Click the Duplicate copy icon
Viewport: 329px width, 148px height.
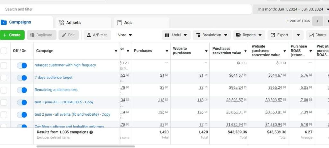point(32,35)
